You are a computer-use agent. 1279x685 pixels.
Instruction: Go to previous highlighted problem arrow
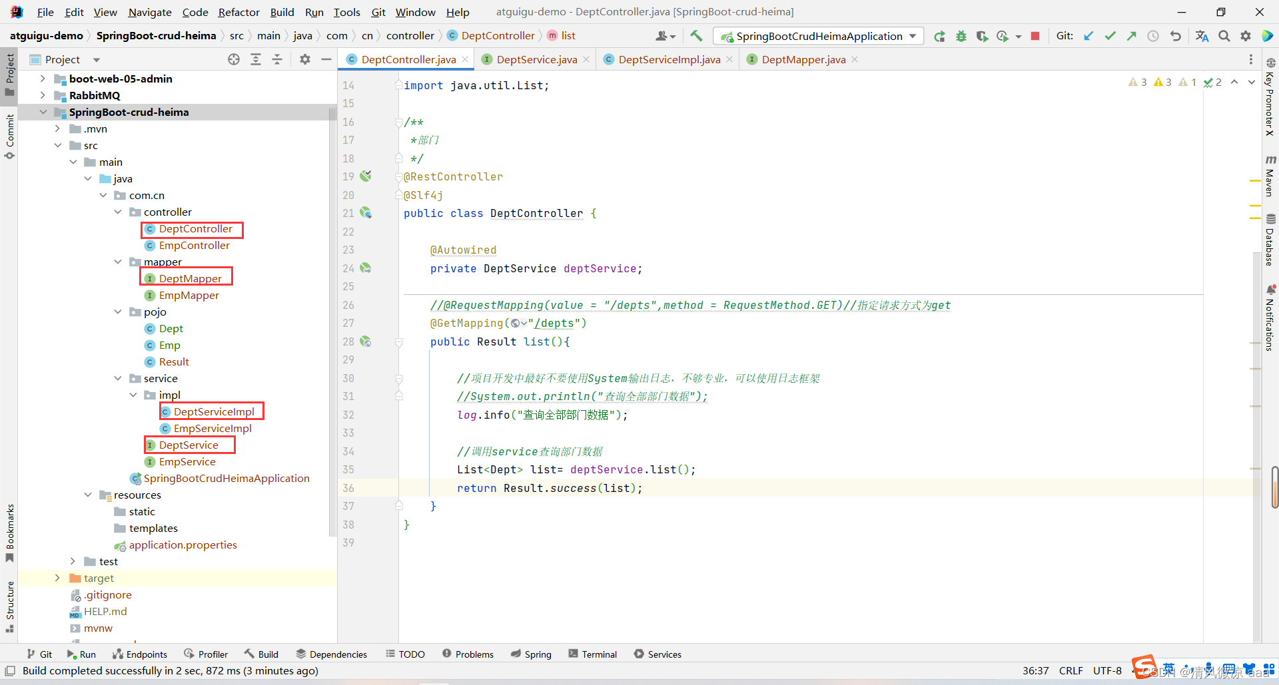1234,82
